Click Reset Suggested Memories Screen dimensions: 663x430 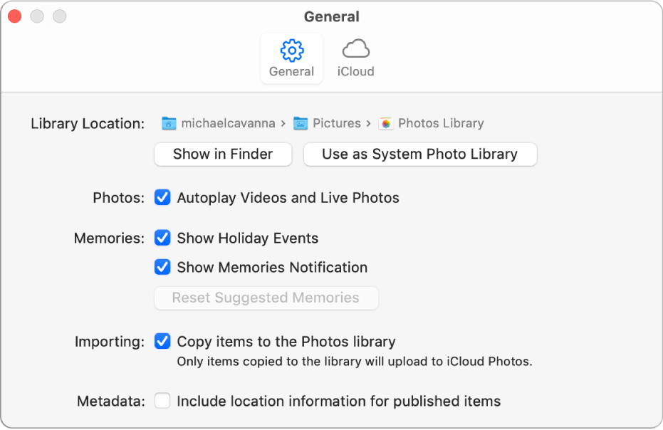tap(266, 298)
